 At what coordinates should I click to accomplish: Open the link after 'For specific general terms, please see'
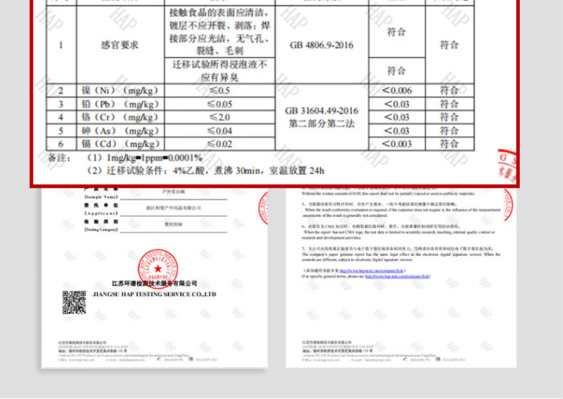click(397, 277)
